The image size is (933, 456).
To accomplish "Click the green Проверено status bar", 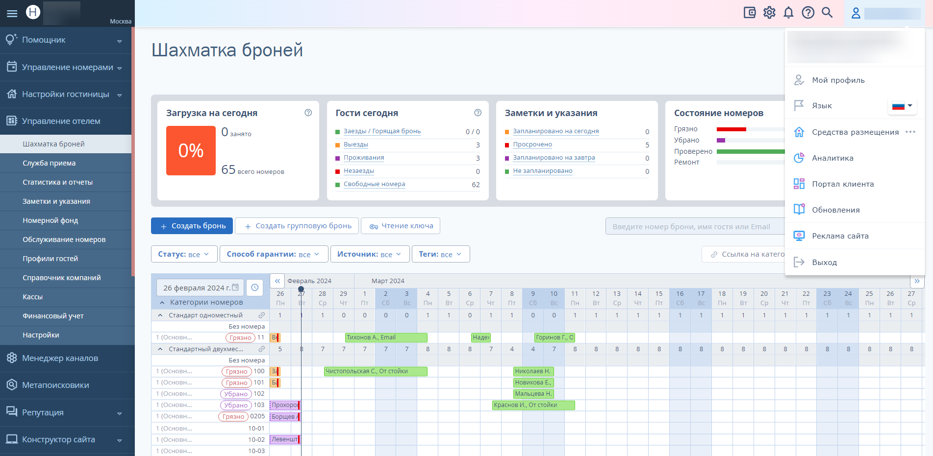I will [x=751, y=152].
